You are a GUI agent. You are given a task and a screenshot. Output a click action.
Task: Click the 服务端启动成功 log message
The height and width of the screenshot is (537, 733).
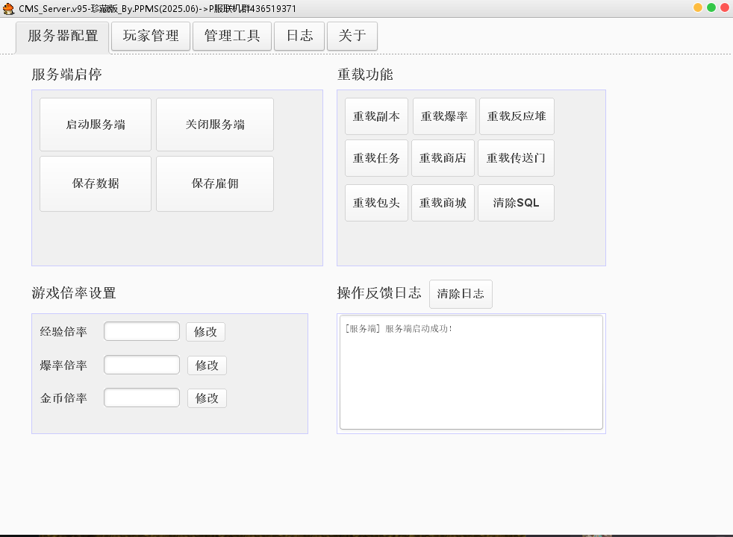(x=399, y=329)
